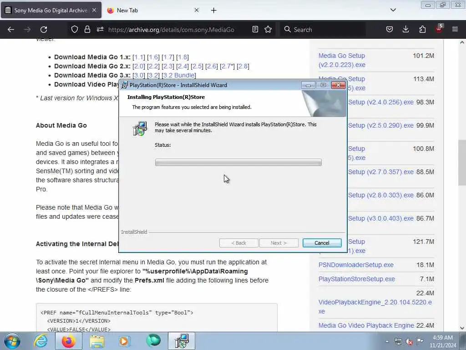
Task: Open the Firefox downloads panel
Action: click(x=405, y=29)
